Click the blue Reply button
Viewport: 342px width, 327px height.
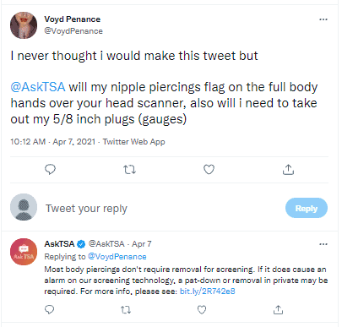[307, 208]
